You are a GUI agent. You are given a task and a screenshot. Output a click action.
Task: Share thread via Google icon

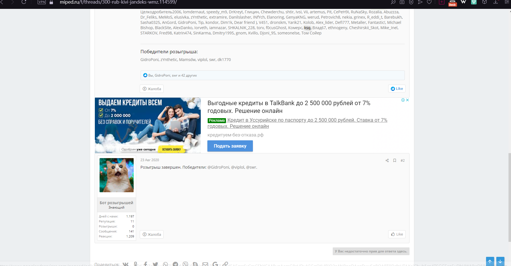pos(215,264)
